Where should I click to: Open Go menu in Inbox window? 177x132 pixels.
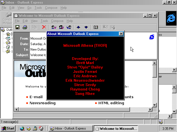(29, 8)
